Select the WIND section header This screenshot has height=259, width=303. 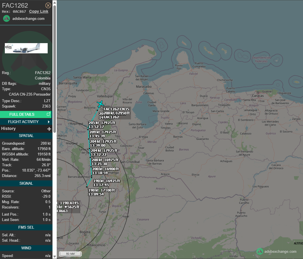point(26,248)
